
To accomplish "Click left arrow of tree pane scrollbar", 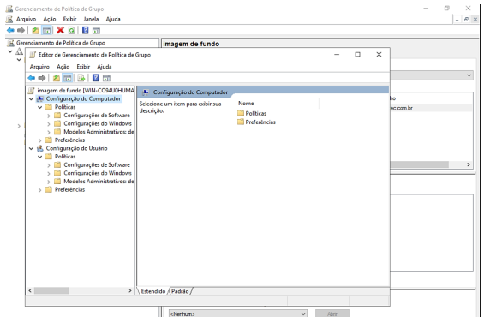I will [x=30, y=290].
